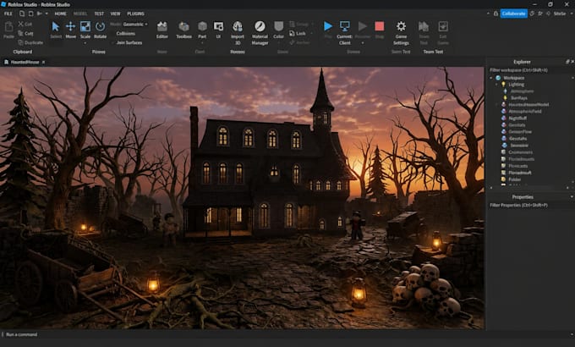The width and height of the screenshot is (575, 347).
Task: Switch to the MODEL ribbon tab
Action: [80, 14]
